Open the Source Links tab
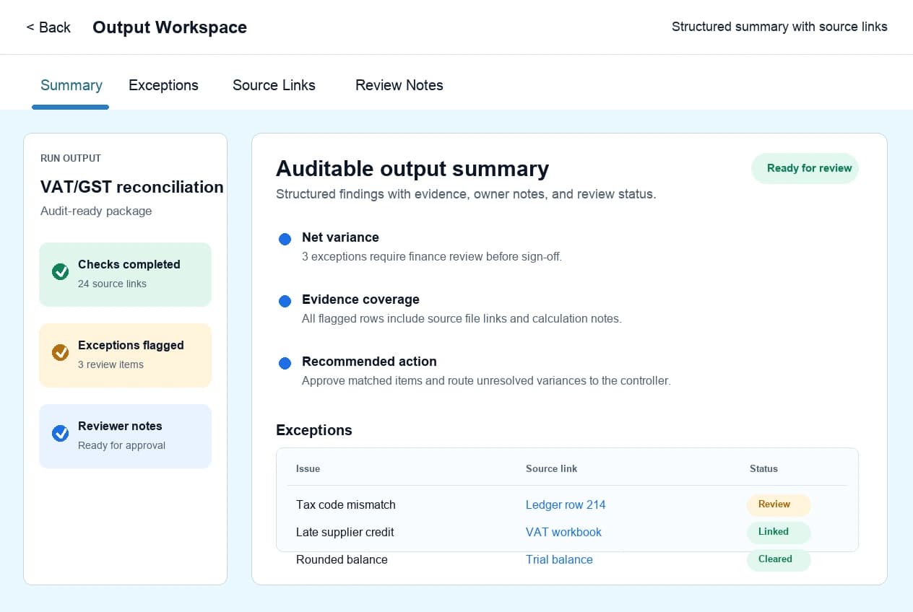Screen dimensions: 913x612 pyautogui.click(x=274, y=85)
